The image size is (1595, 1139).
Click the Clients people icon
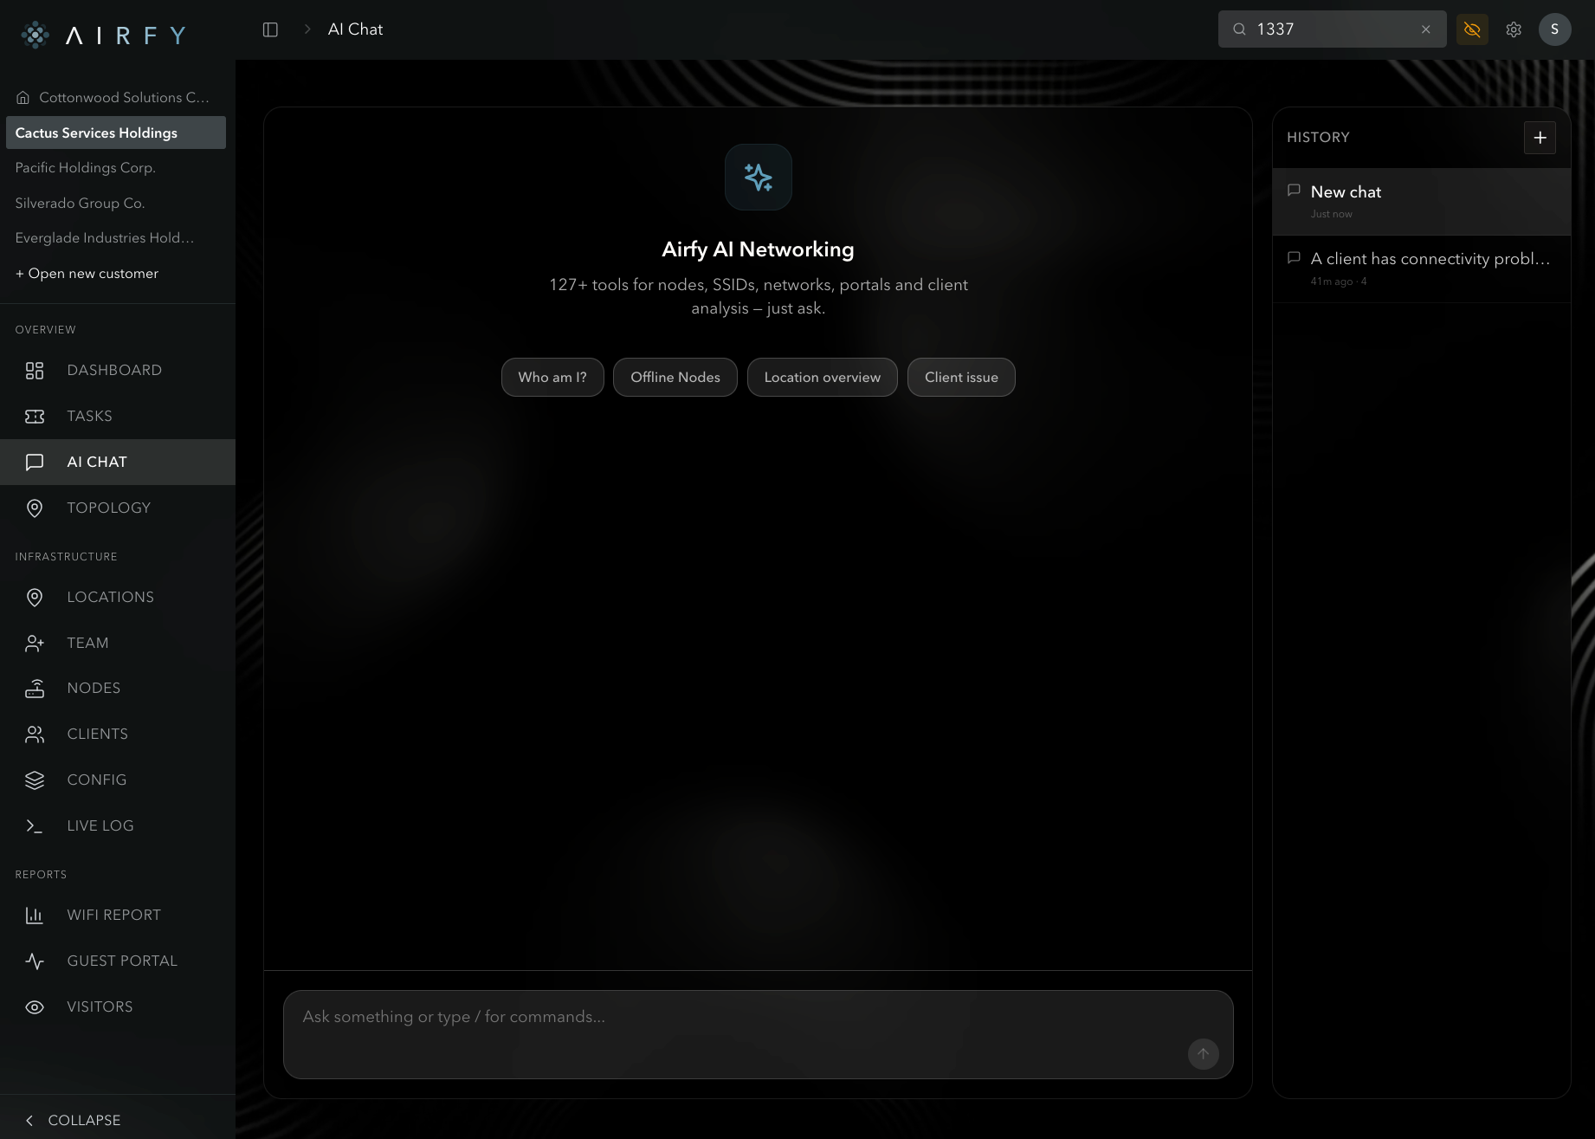coord(35,735)
